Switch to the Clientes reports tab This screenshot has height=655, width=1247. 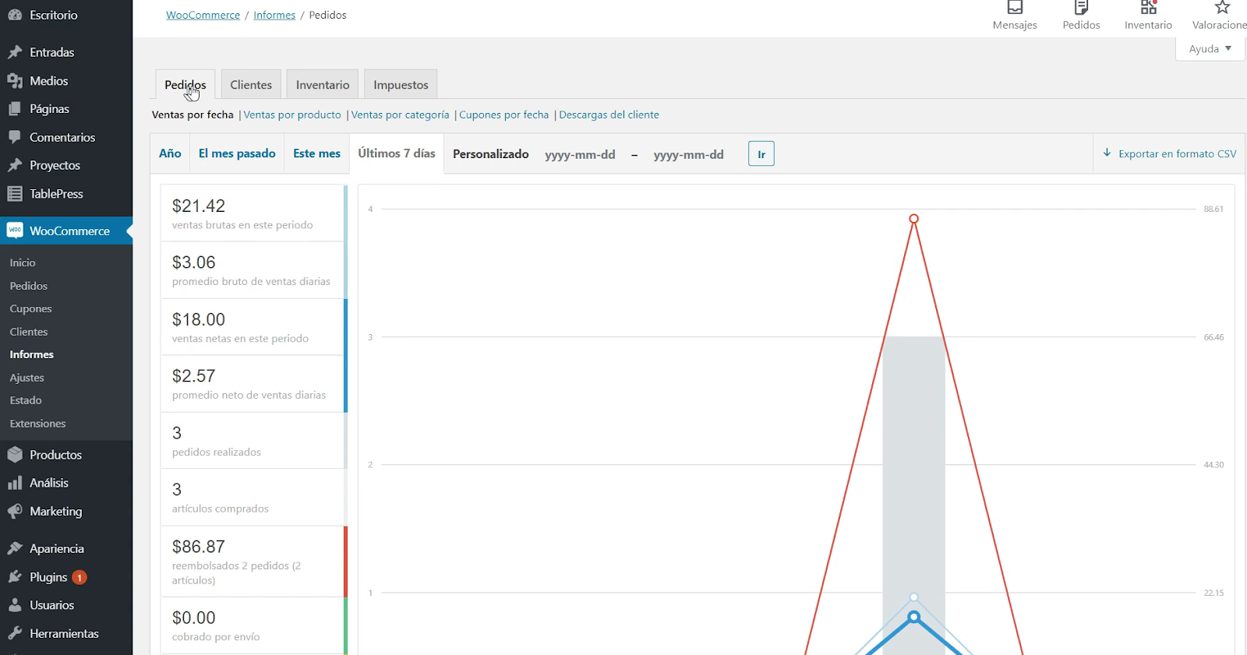251,84
